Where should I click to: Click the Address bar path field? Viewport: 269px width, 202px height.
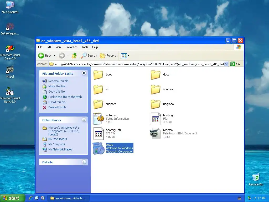pyautogui.click(x=139, y=64)
